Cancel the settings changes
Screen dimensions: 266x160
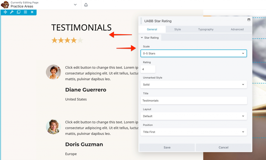point(223,147)
